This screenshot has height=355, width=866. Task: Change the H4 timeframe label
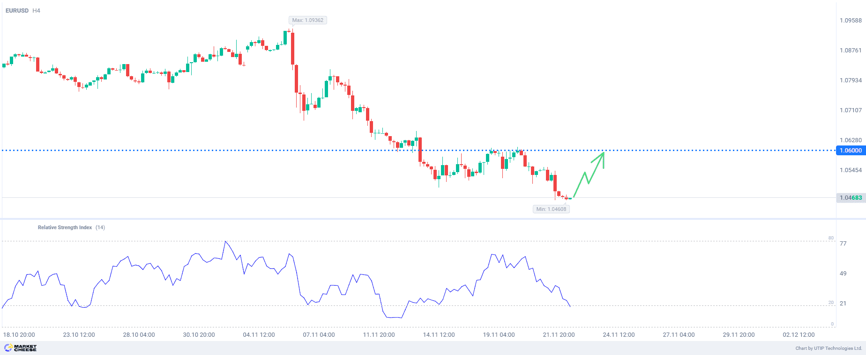[36, 10]
